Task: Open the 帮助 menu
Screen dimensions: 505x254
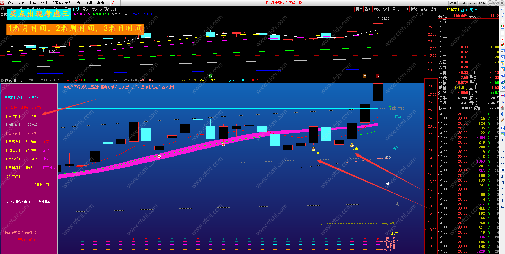Action: click(x=101, y=3)
